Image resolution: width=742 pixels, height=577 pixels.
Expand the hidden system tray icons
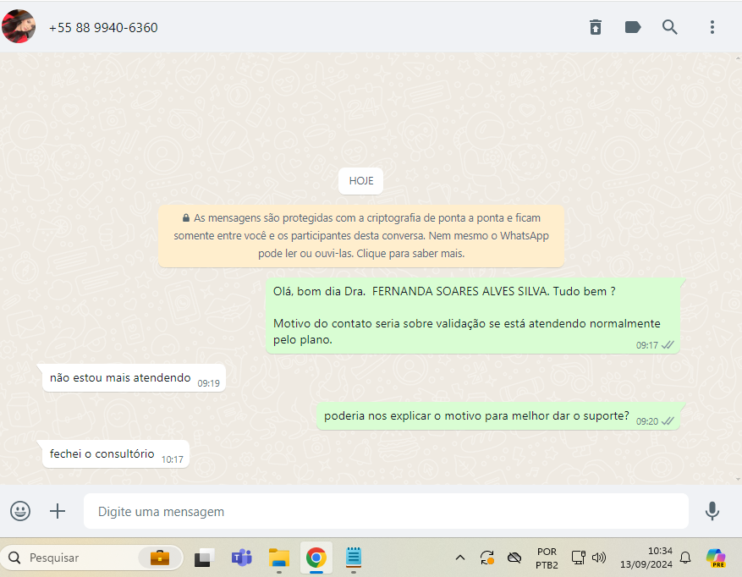[x=460, y=558]
